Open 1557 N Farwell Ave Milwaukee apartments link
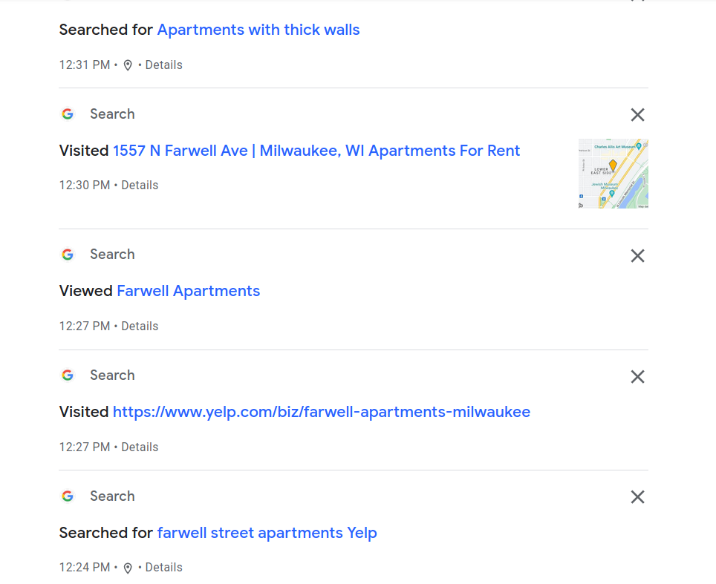This screenshot has height=584, width=716. (316, 151)
